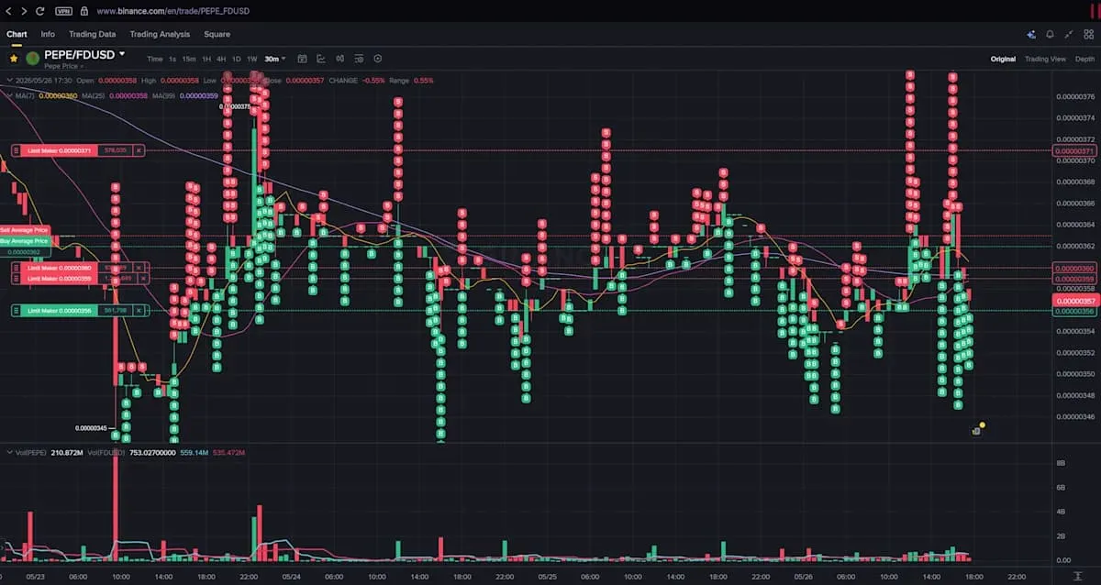Click the fullscreen expand arrows icon

[x=1069, y=34]
